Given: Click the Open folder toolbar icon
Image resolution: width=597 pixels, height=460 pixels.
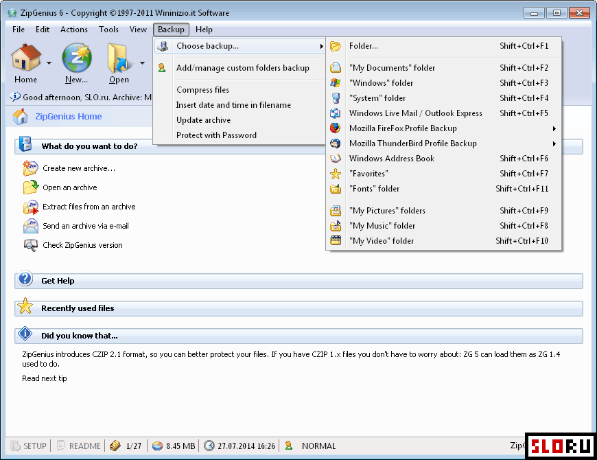Looking at the screenshot, I should click(x=119, y=58).
